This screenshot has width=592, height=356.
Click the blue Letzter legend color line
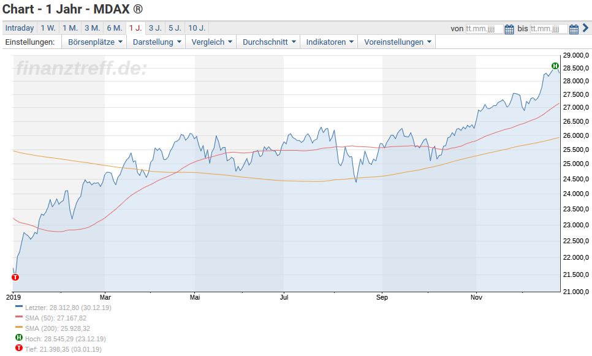click(x=19, y=306)
